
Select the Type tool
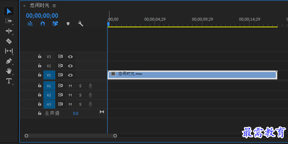(9, 81)
